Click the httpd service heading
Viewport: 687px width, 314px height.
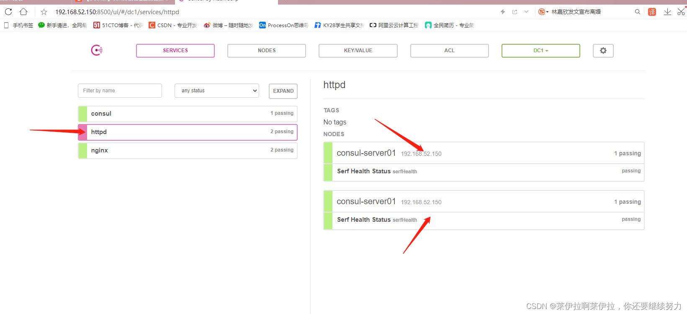334,85
